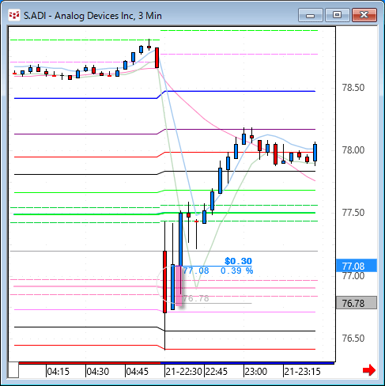Click the red scroll-right arrow
Screen dimensions: 385x386
point(369,370)
